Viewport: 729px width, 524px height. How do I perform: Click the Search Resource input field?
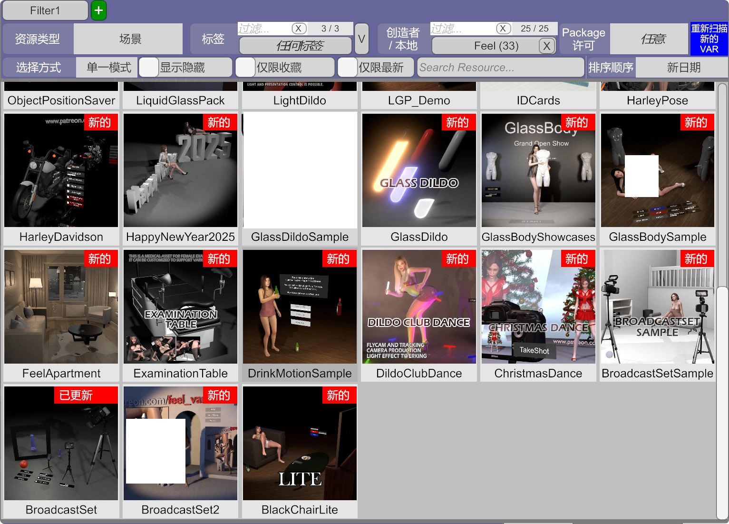(500, 68)
